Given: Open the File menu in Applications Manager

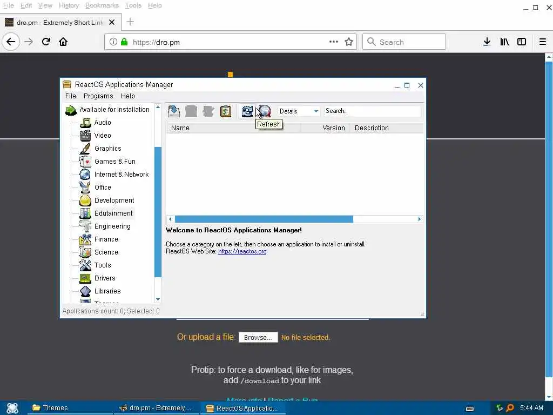Looking at the screenshot, I should [71, 96].
